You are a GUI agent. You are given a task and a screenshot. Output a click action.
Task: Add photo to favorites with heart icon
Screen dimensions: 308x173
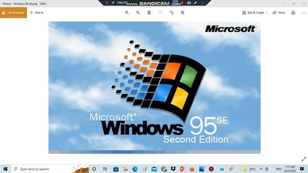pyautogui.click(x=160, y=12)
